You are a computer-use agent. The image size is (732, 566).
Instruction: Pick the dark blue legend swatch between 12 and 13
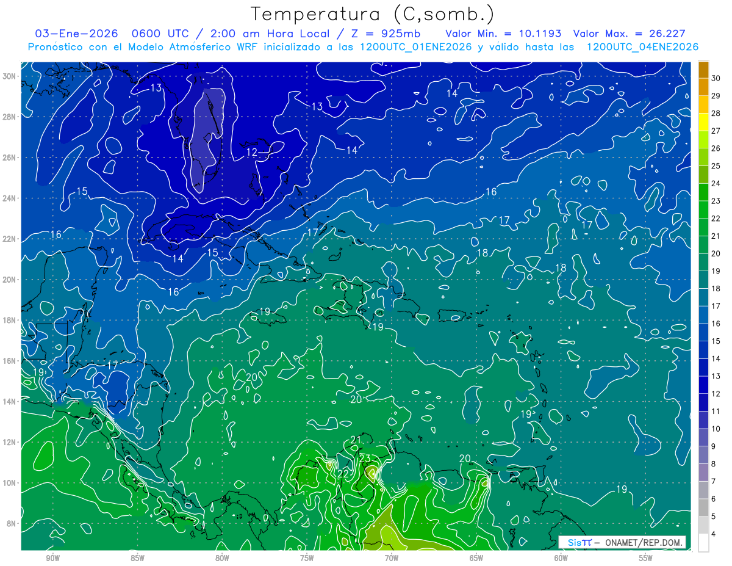(x=703, y=385)
